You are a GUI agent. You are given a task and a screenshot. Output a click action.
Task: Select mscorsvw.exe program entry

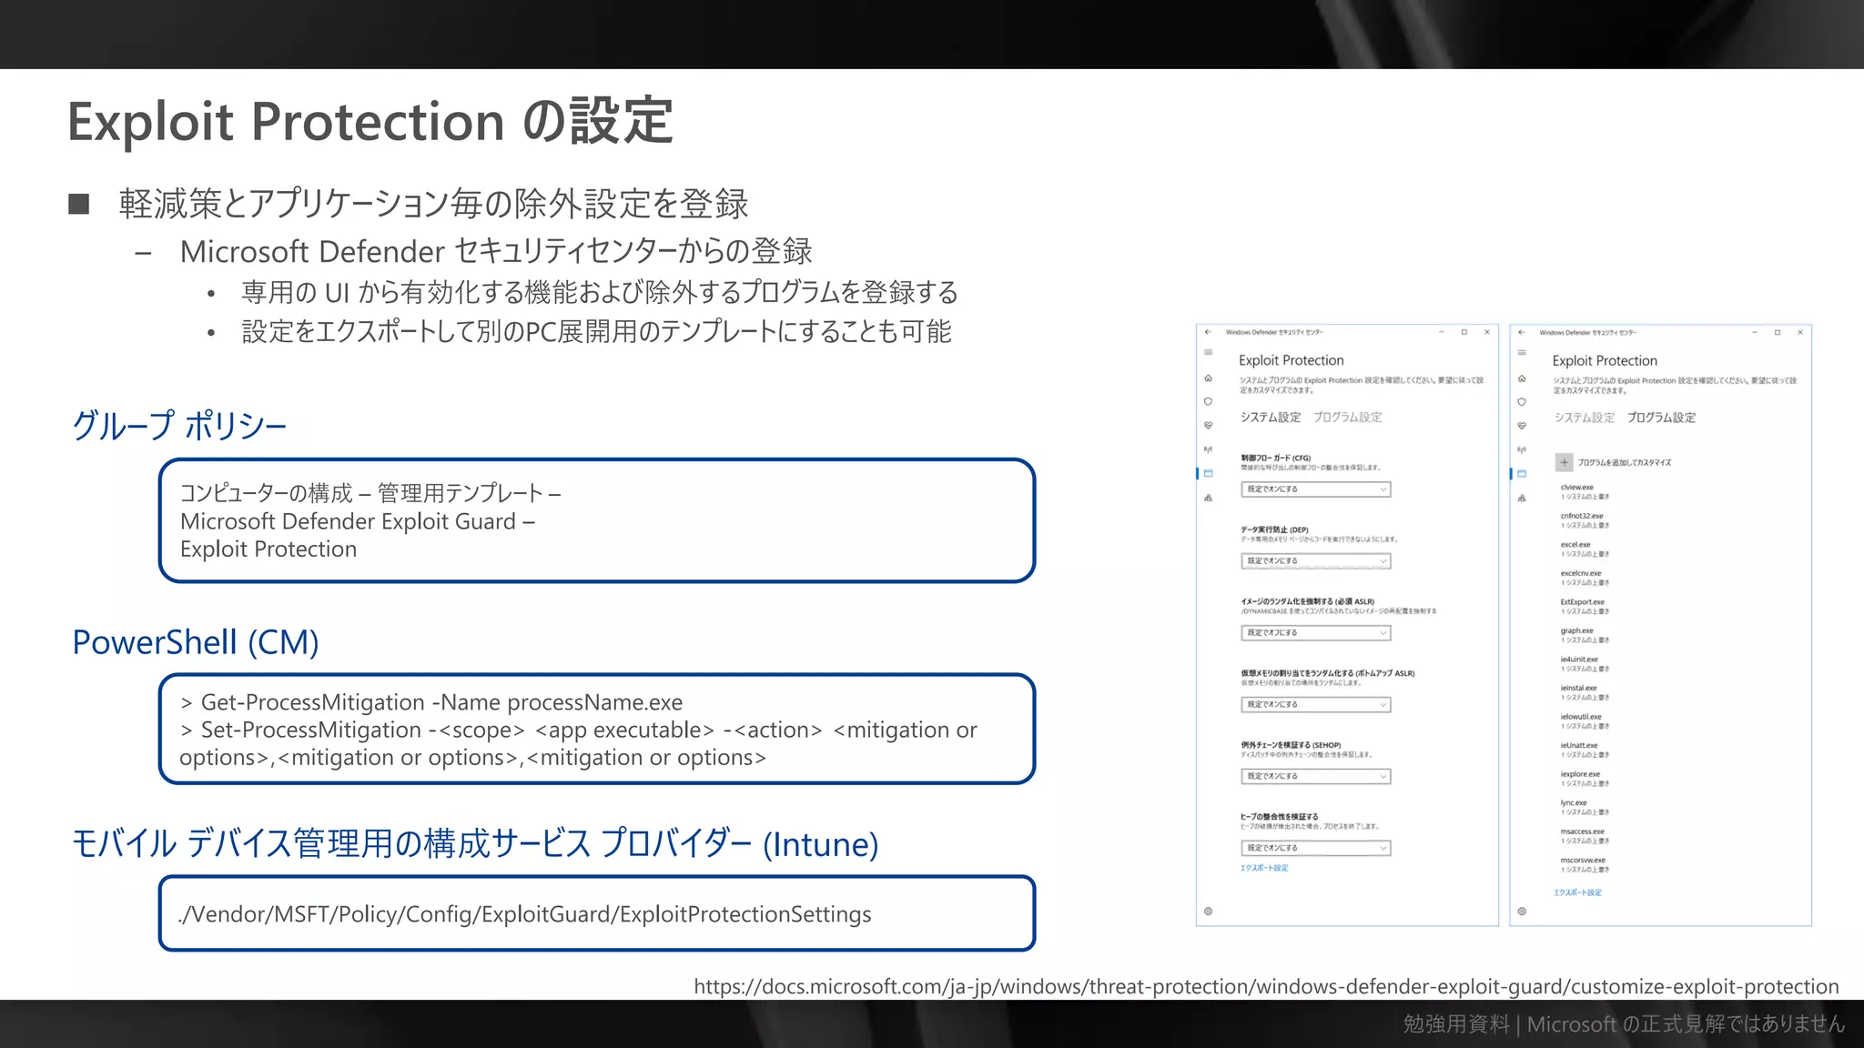1585,864
